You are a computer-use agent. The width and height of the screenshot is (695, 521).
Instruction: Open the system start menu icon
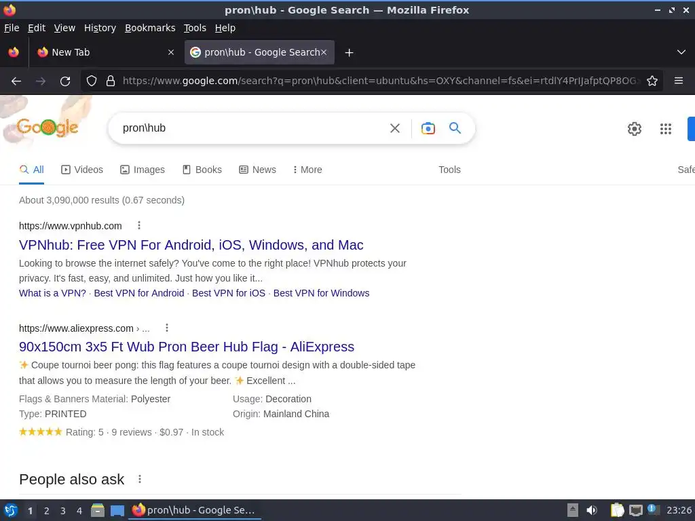[11, 510]
